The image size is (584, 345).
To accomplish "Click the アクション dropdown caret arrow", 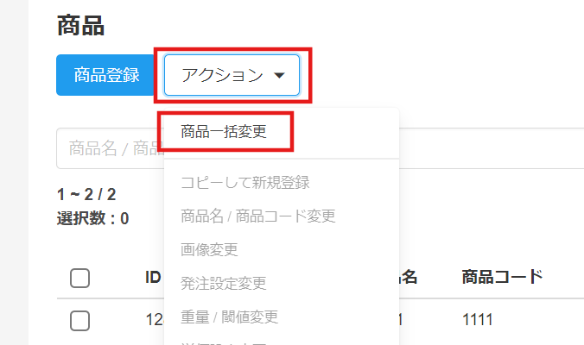I will 279,76.
